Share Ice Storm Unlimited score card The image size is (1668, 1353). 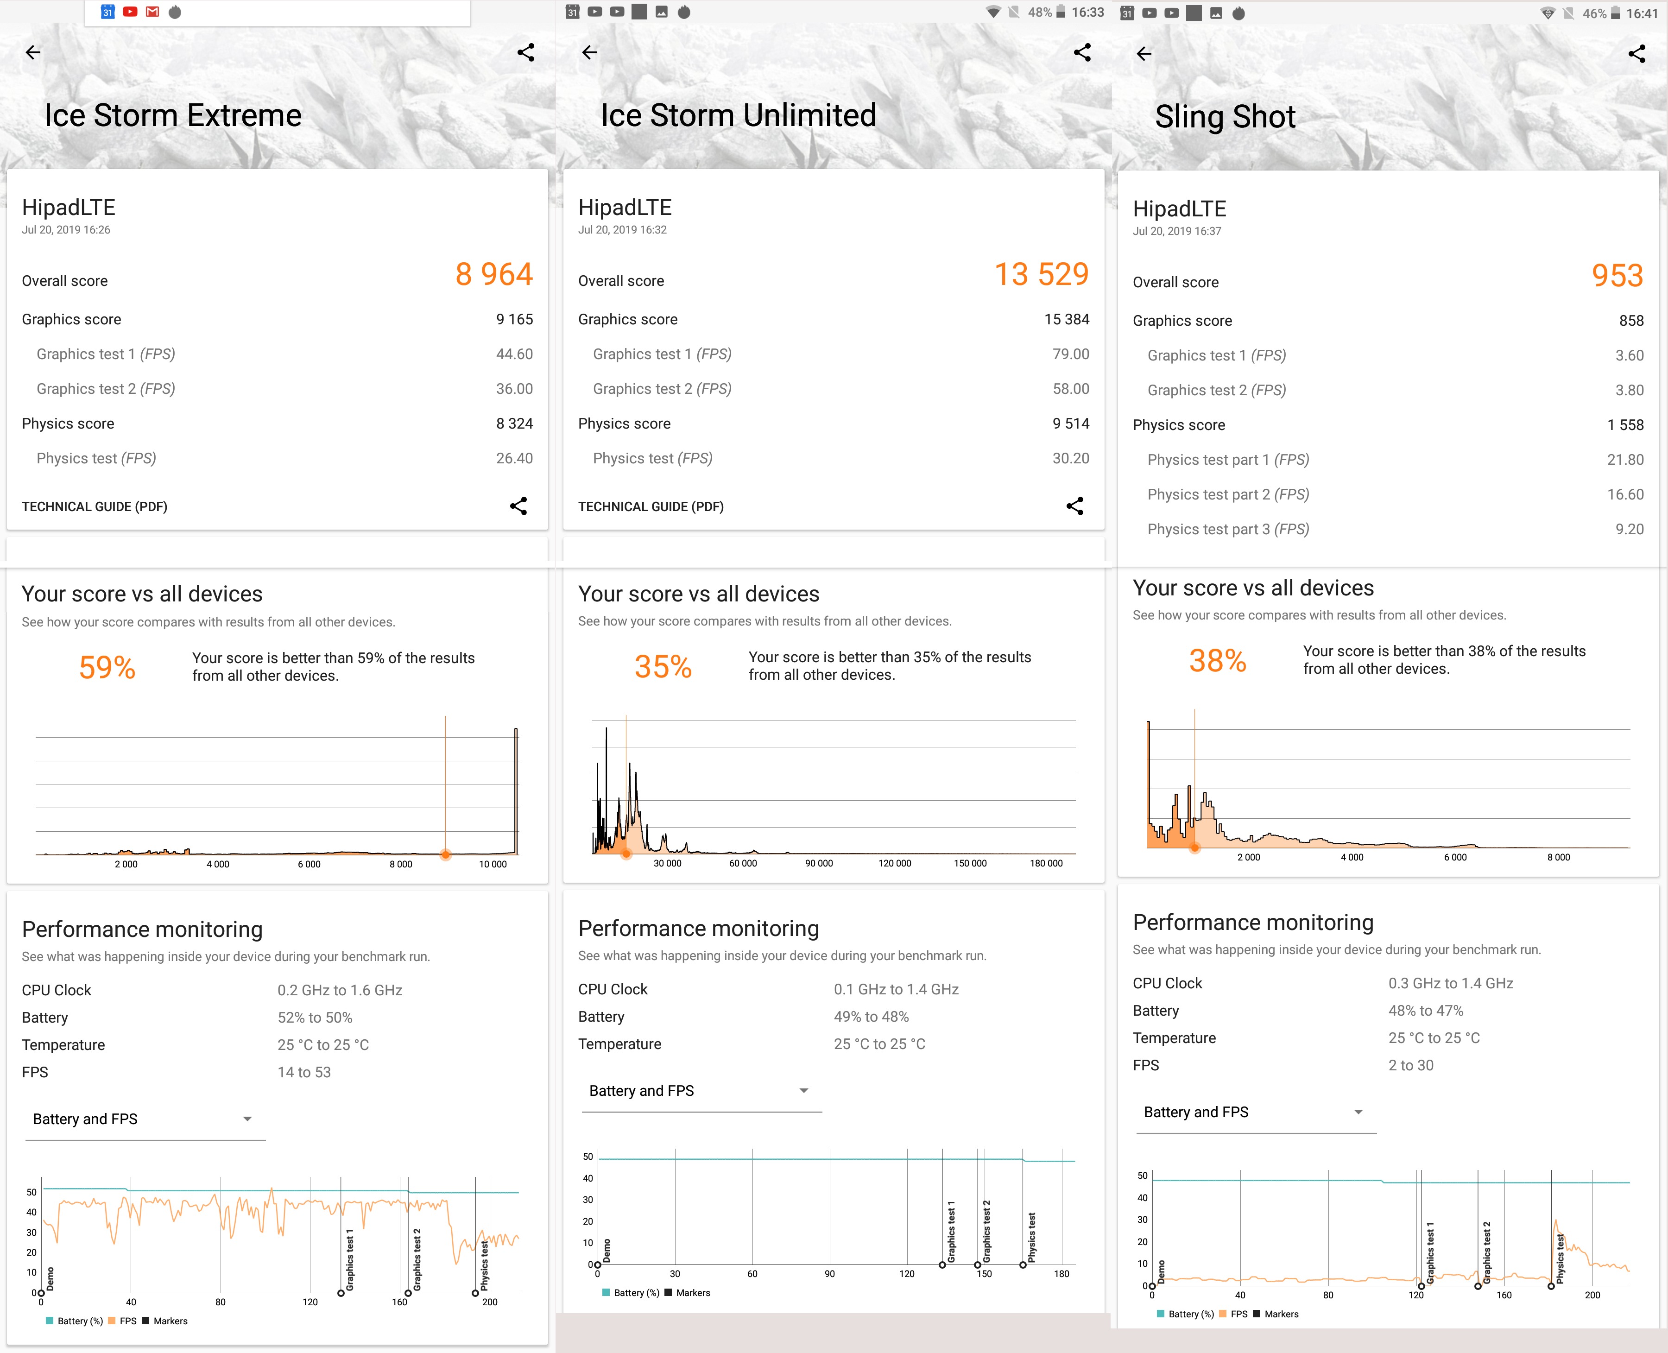(x=1075, y=506)
